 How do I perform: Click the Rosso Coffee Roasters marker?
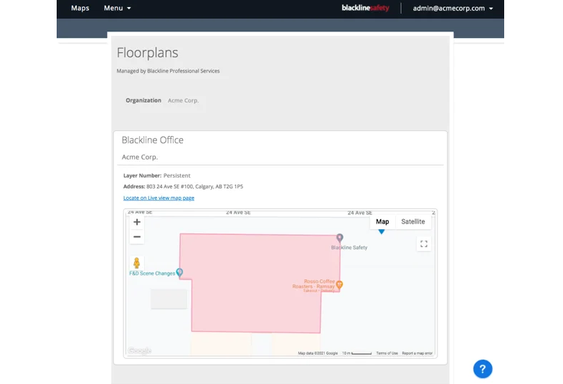(x=340, y=284)
